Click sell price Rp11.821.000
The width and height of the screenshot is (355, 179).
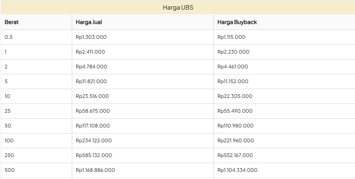click(91, 81)
